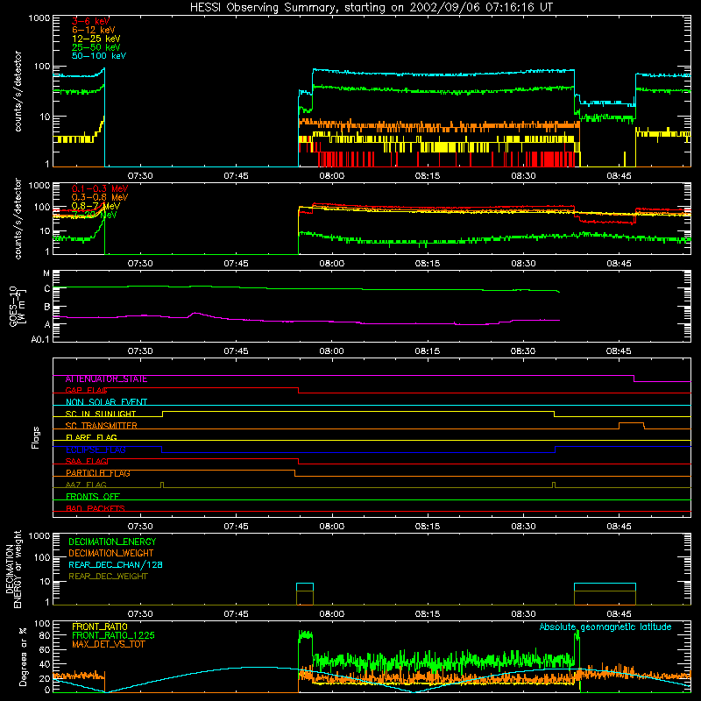Click the DECIMATION_WEIGHT legend entry
Viewport: 701px width, 701px height.
[x=111, y=553]
